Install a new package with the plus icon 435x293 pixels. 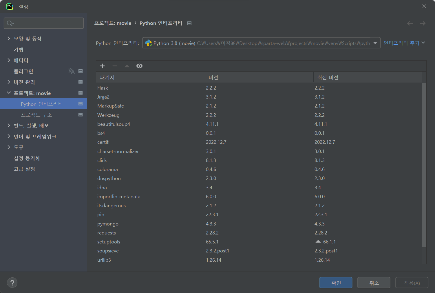coord(102,66)
